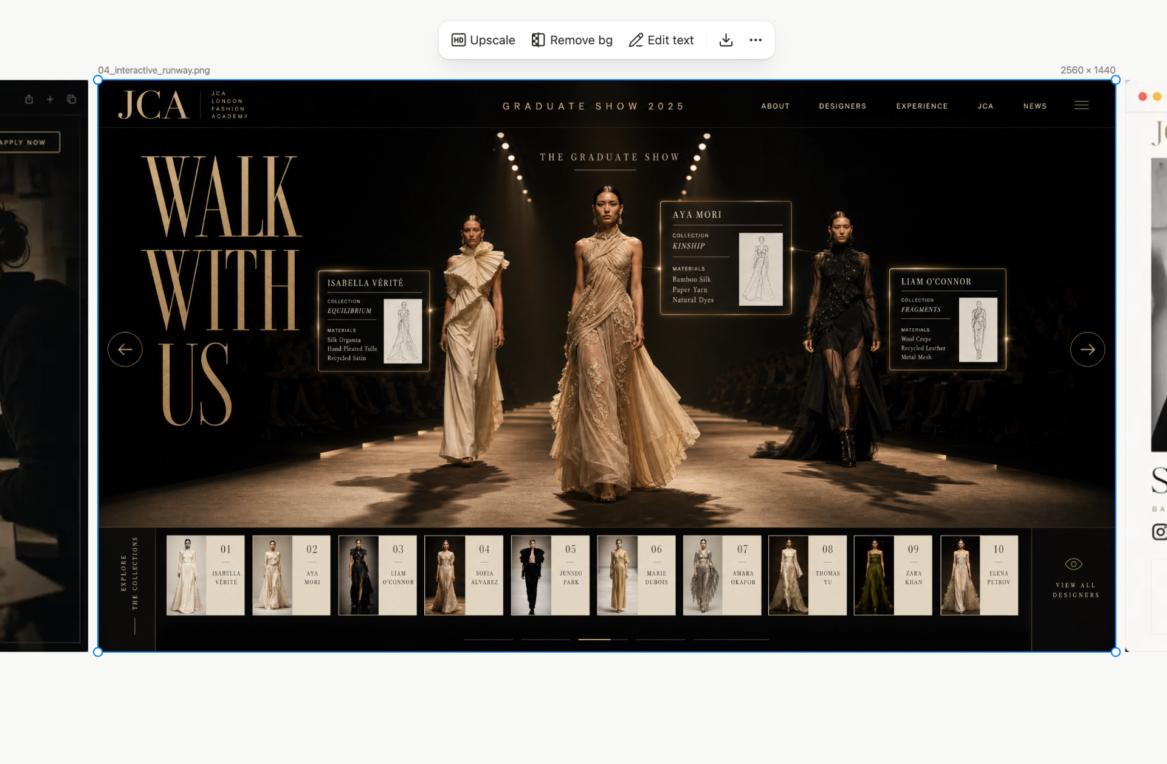
Task: Open collection 07 Amara Okafor thumbnail
Action: (x=722, y=575)
